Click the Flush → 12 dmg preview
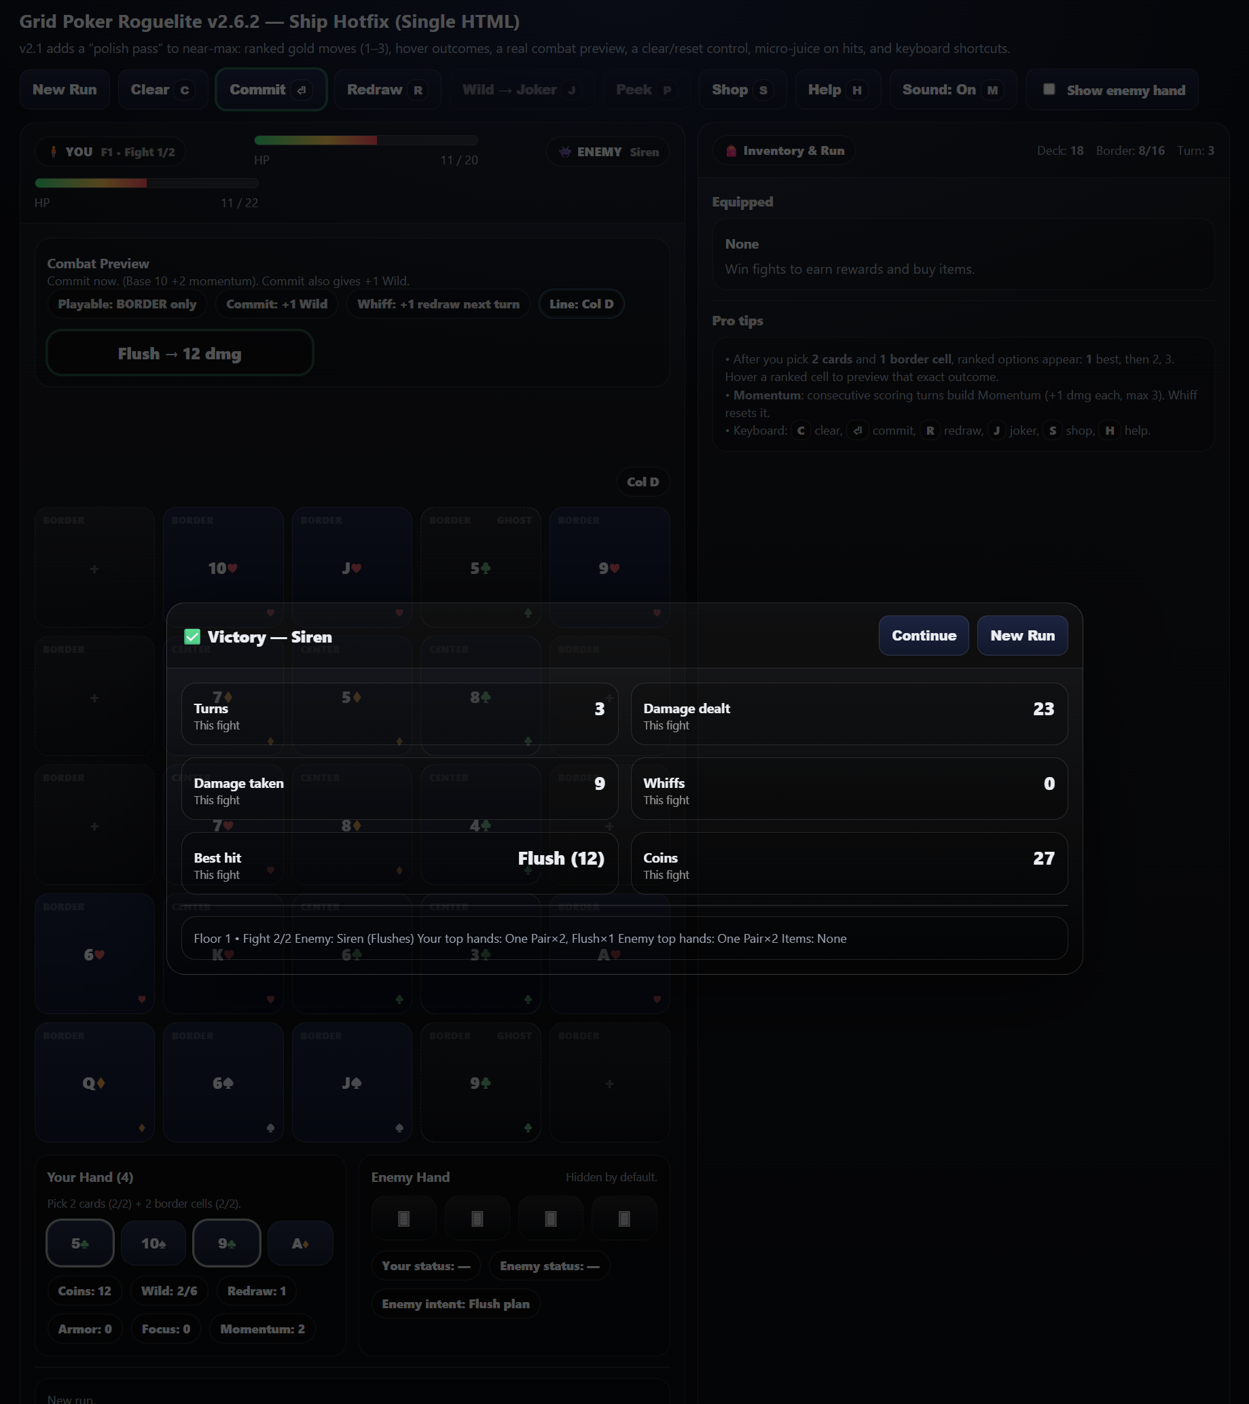This screenshot has width=1249, height=1404. pyautogui.click(x=180, y=353)
